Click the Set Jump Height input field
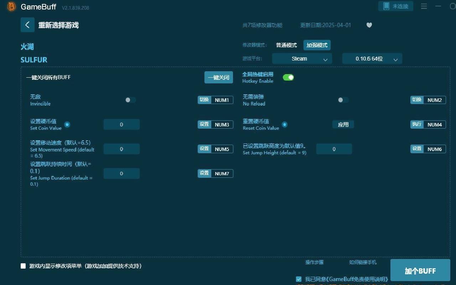 point(334,149)
